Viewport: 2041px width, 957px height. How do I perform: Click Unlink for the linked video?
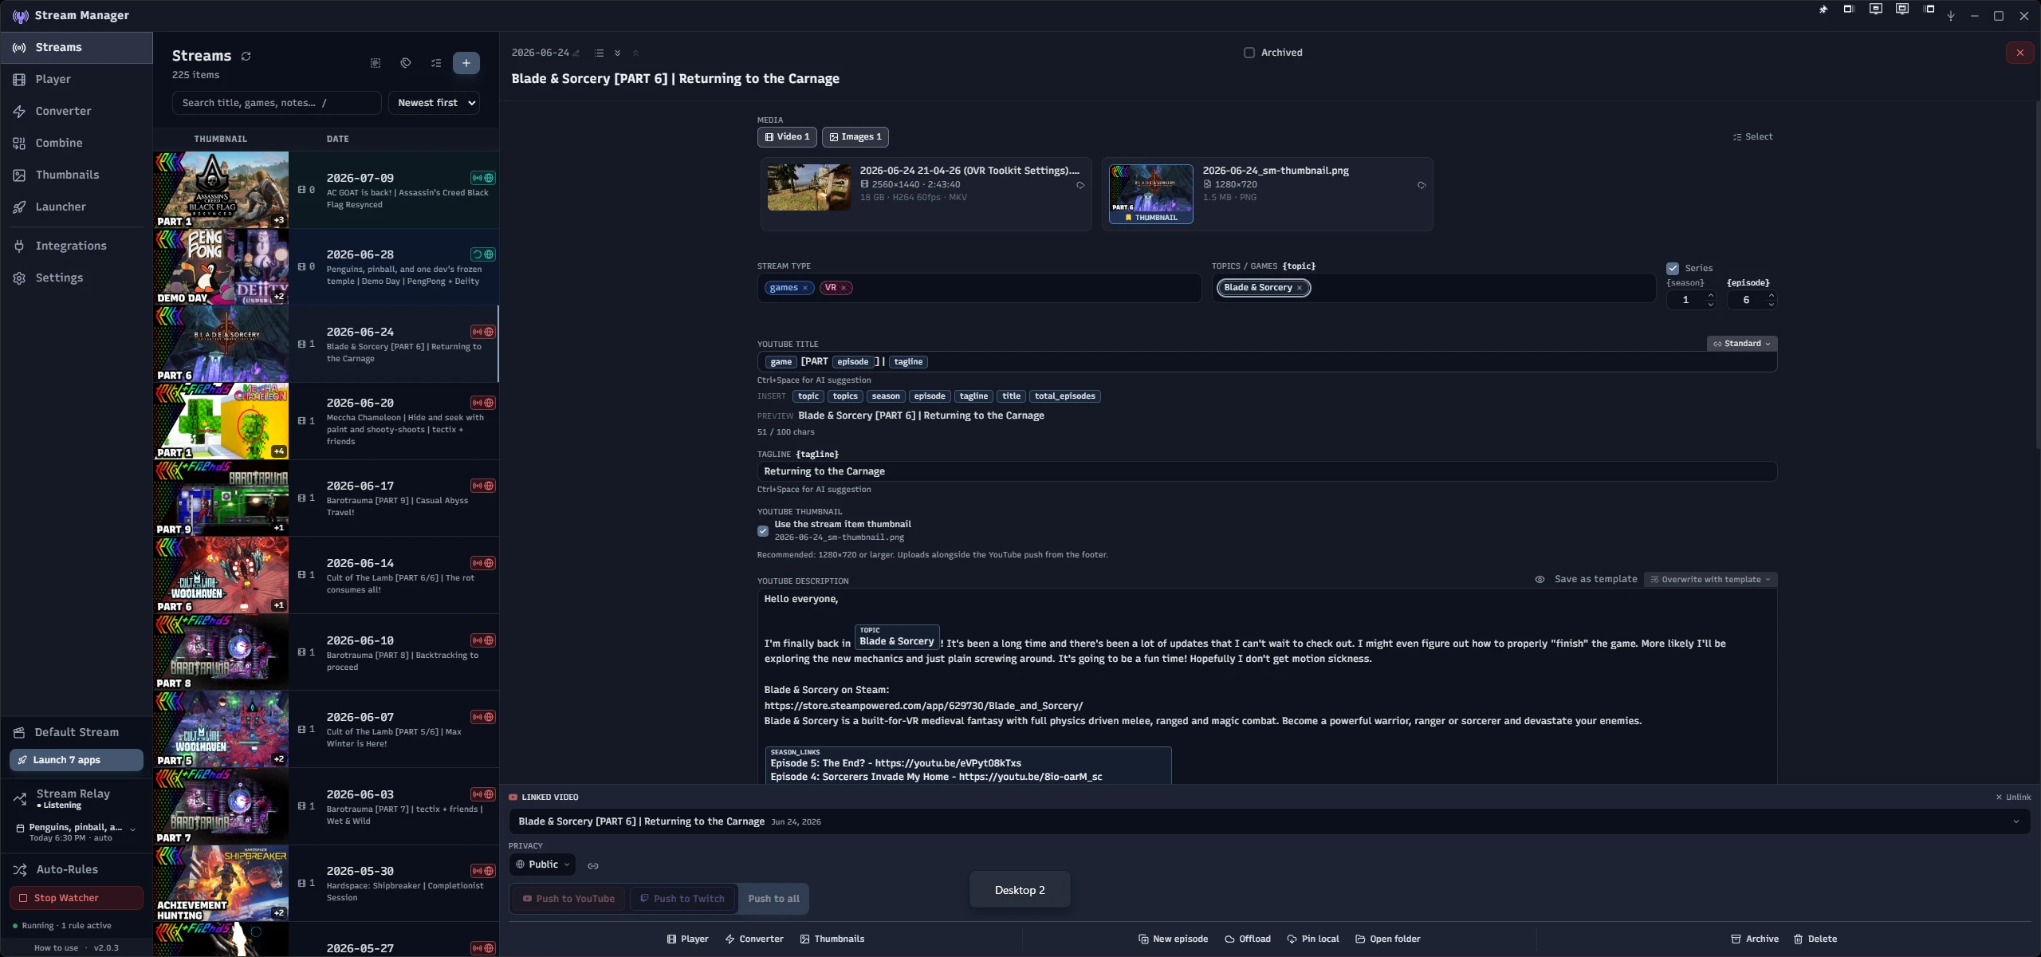pyautogui.click(x=2013, y=797)
